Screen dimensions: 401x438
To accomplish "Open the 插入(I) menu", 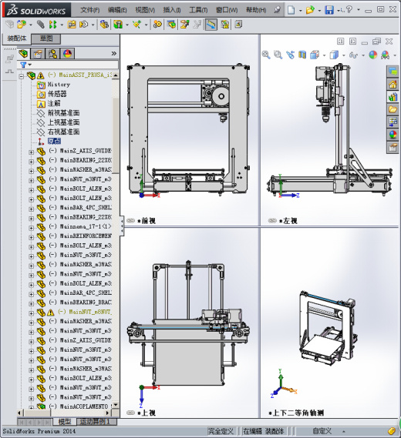I will pyautogui.click(x=172, y=10).
